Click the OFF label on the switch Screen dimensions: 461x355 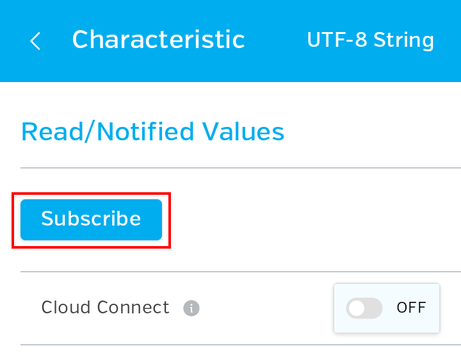411,308
